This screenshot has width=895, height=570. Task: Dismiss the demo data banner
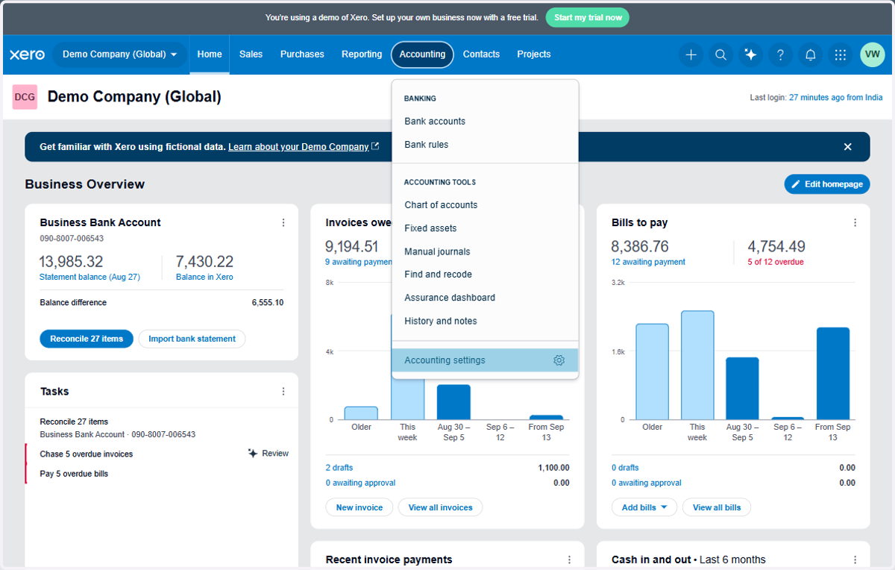pyautogui.click(x=847, y=147)
